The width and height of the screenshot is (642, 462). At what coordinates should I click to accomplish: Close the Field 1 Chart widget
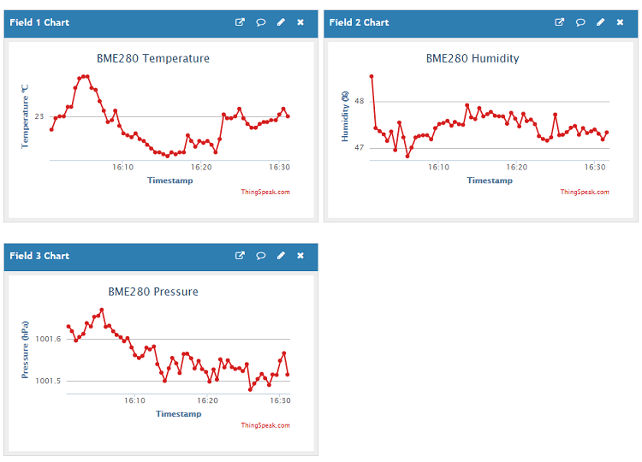(x=300, y=22)
